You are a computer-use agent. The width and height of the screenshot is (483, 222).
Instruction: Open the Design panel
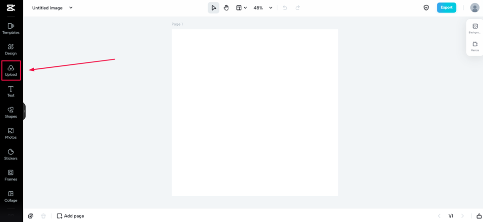pos(11,50)
